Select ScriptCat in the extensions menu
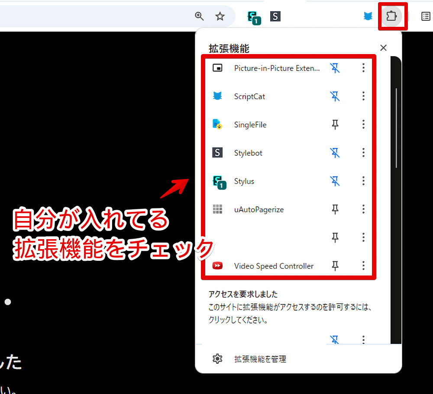The image size is (433, 394). point(249,96)
